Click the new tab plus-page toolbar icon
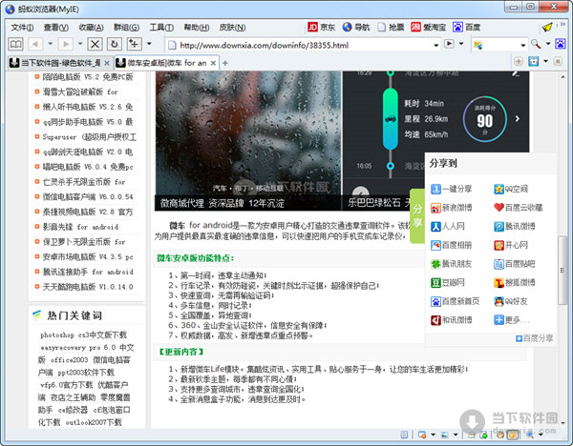 click(134, 44)
